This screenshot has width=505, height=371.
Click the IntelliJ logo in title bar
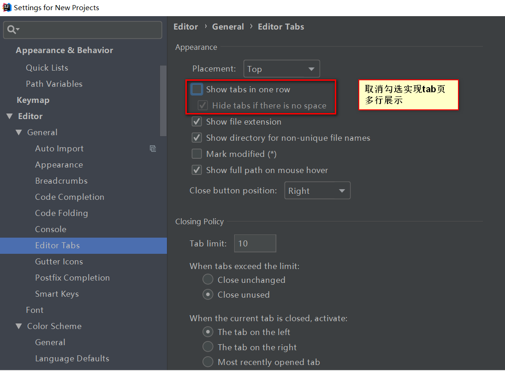pos(7,7)
